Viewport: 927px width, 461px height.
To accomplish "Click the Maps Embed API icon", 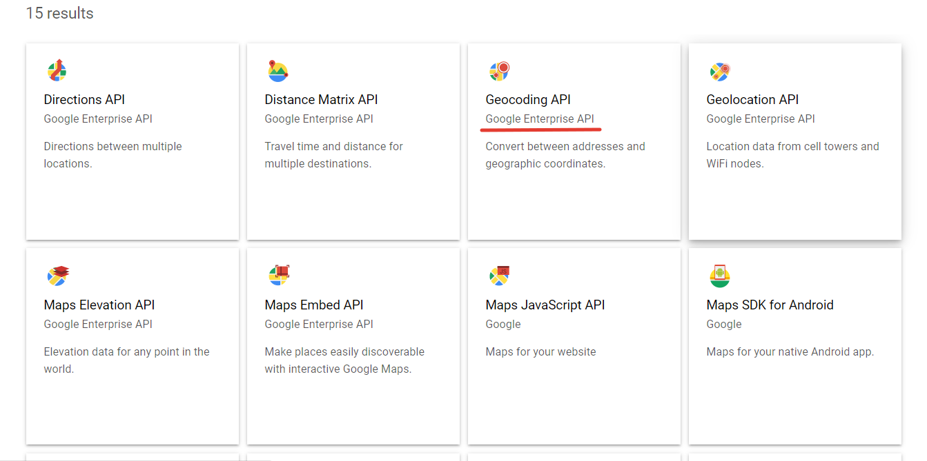I will coord(278,276).
